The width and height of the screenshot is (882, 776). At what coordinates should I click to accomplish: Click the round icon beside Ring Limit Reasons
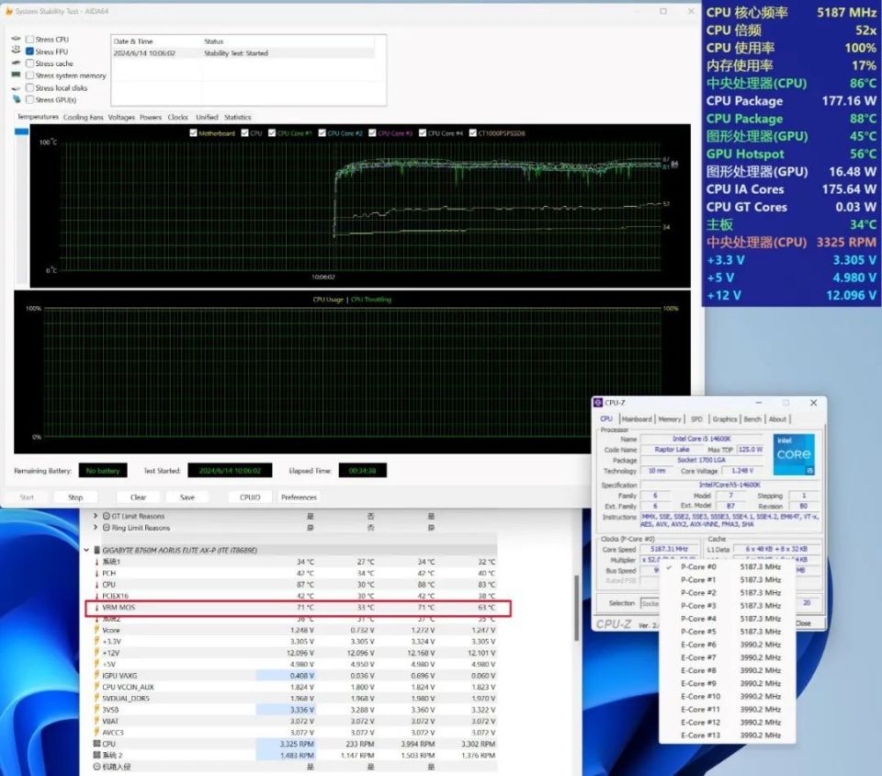107,528
